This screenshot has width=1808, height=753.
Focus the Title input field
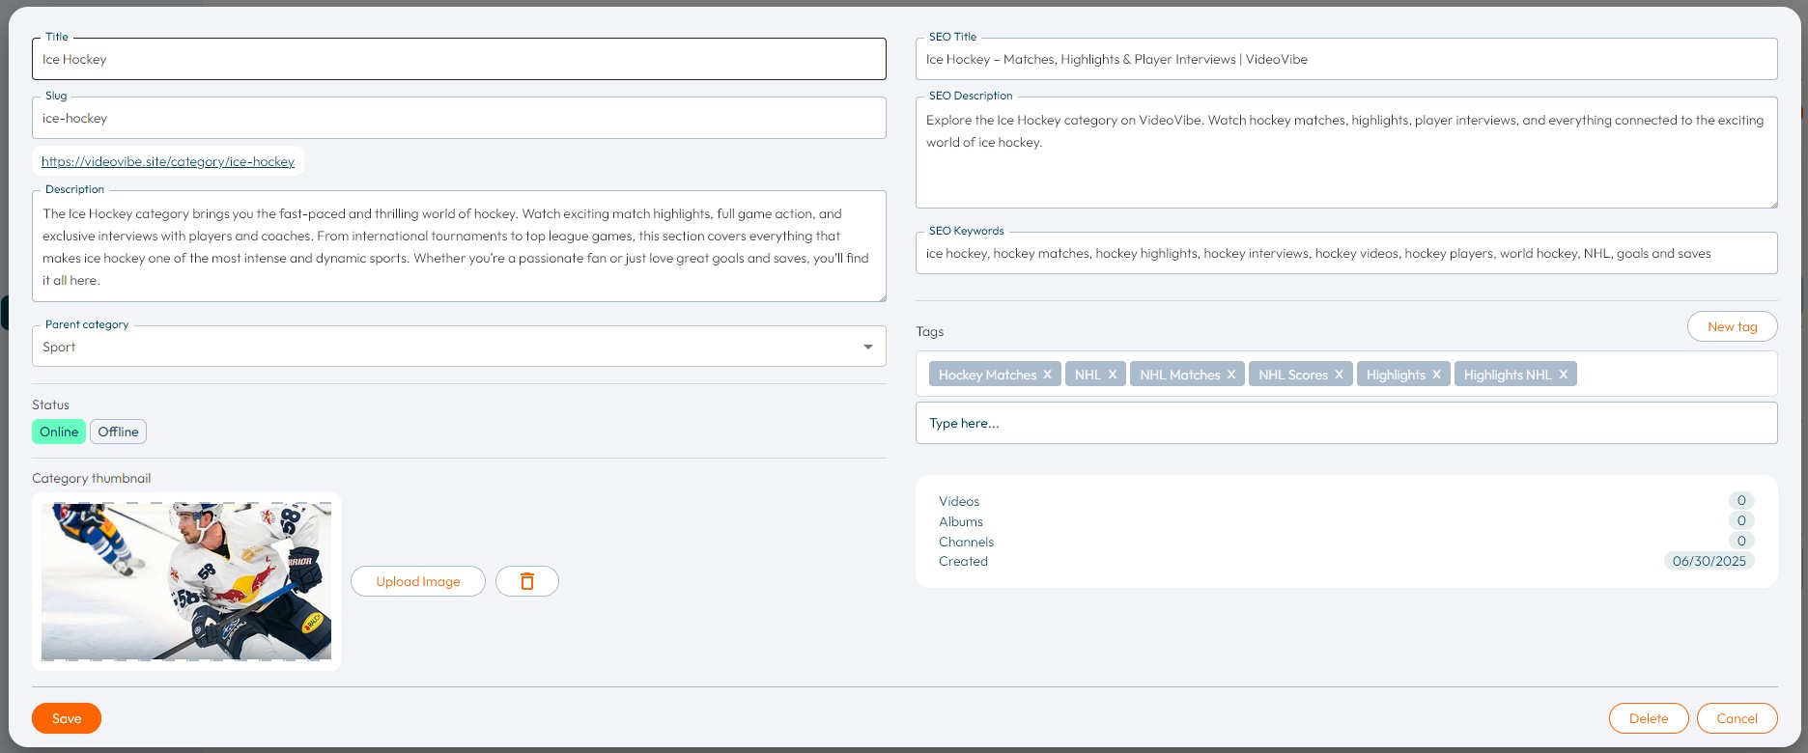pos(459,59)
